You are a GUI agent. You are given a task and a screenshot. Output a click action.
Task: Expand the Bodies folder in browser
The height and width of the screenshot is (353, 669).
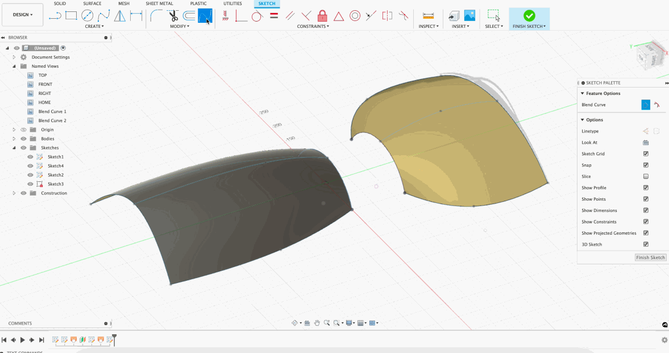[x=14, y=139]
